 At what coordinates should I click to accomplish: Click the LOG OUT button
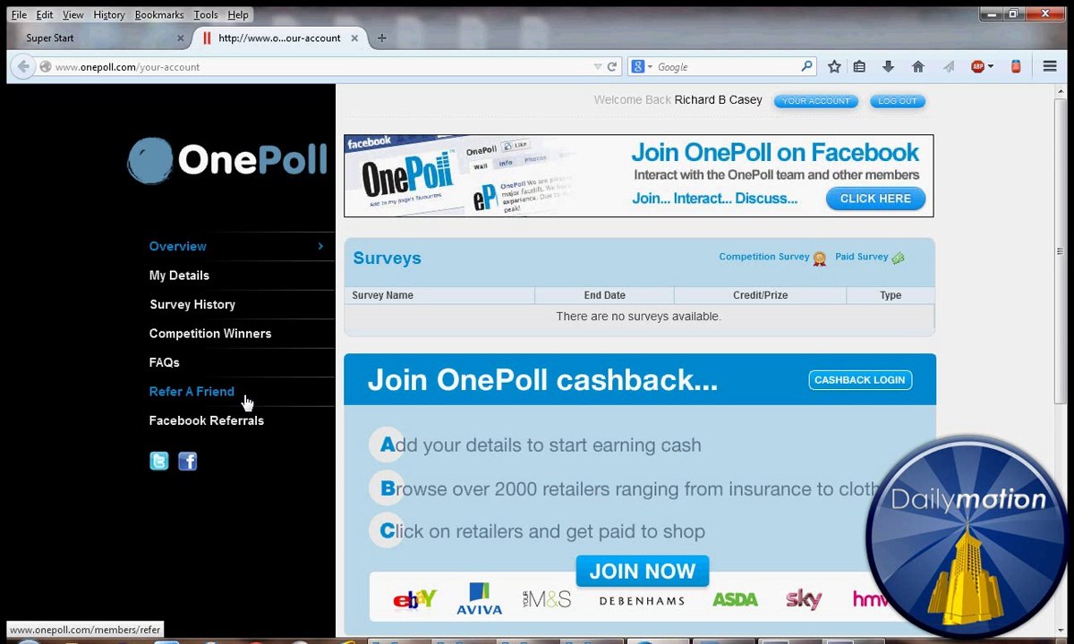pos(897,101)
